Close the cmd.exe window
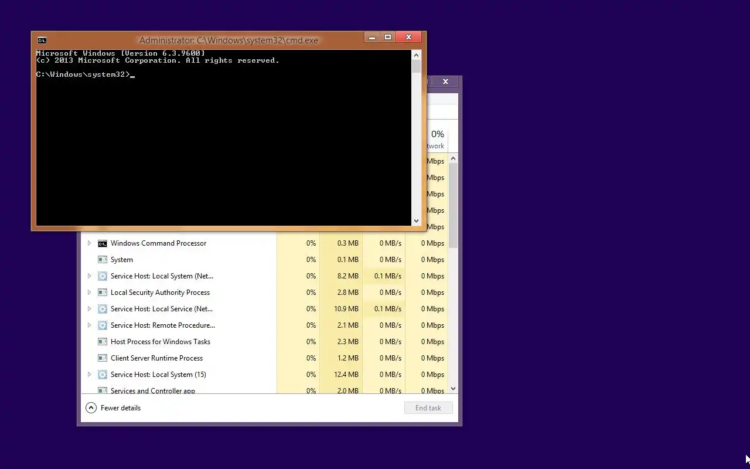The width and height of the screenshot is (750, 469). coord(408,38)
